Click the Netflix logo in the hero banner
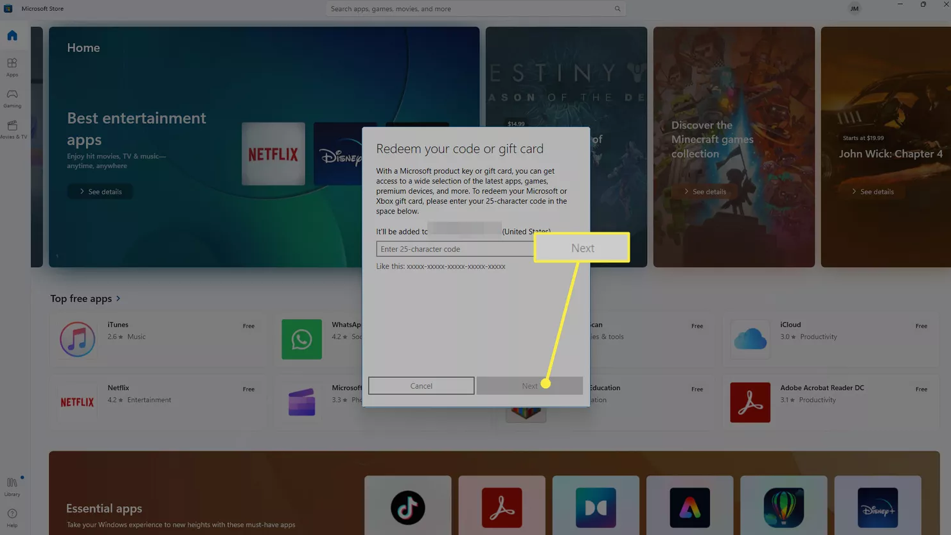The height and width of the screenshot is (535, 951). [273, 154]
